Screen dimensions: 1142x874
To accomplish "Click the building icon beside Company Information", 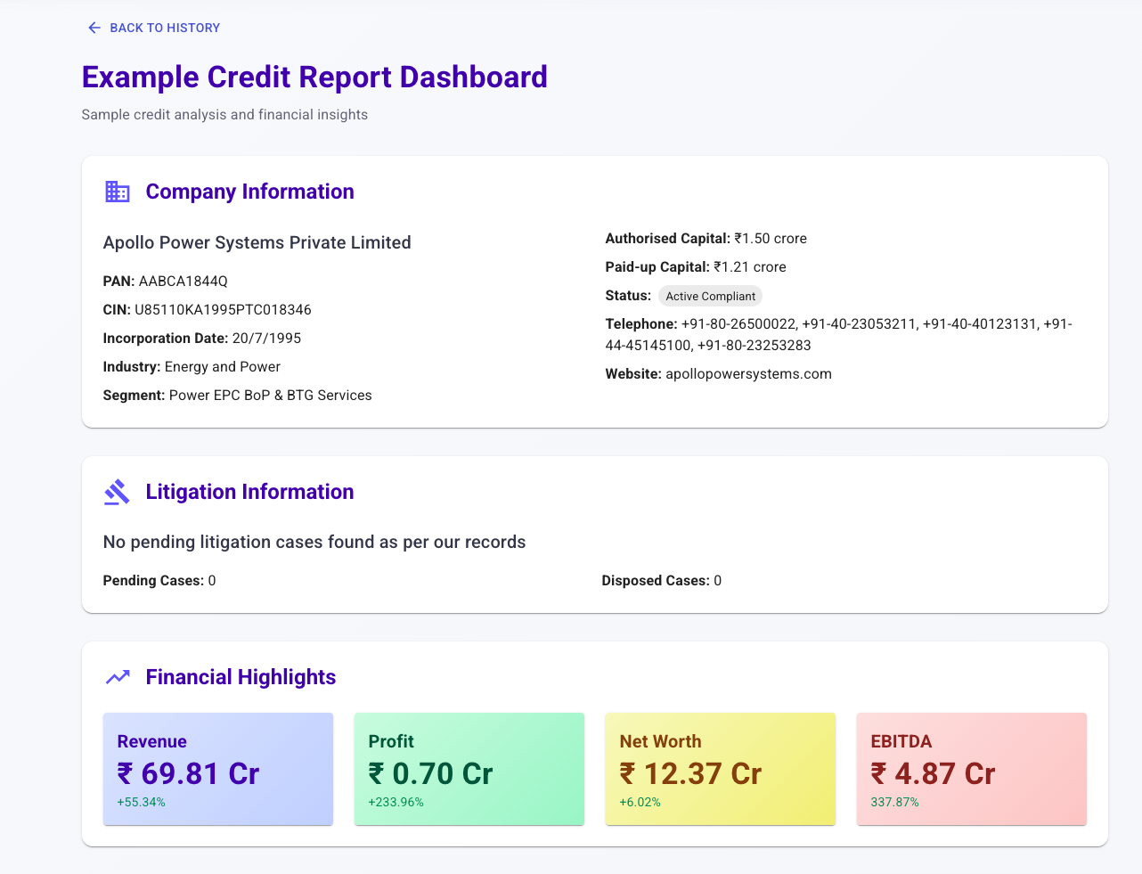I will click(x=117, y=192).
